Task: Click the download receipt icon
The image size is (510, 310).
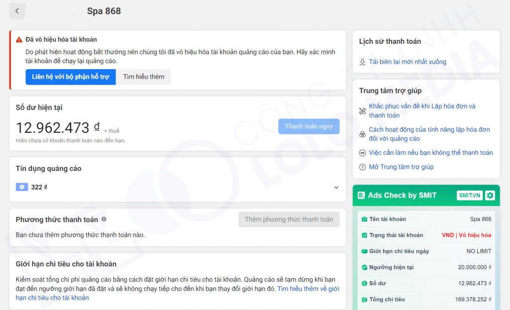Action: point(363,62)
